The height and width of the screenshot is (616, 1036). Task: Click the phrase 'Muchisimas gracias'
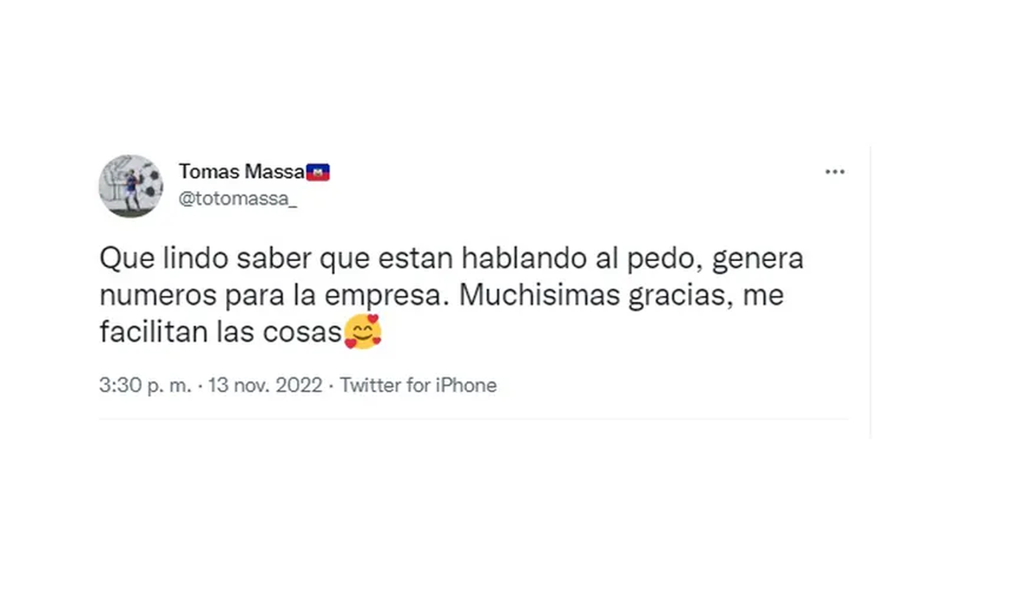click(591, 295)
